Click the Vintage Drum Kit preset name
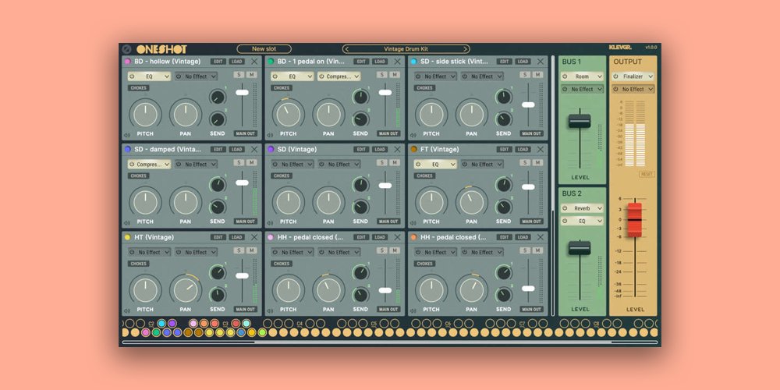 click(406, 49)
